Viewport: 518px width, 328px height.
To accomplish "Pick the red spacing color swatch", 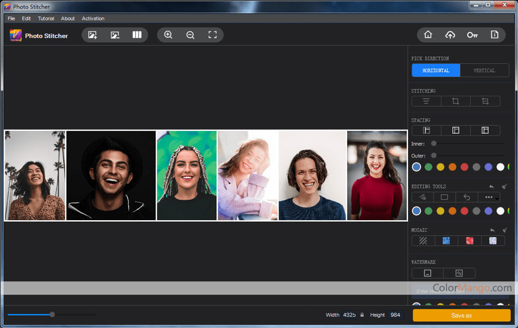I will click(x=464, y=167).
